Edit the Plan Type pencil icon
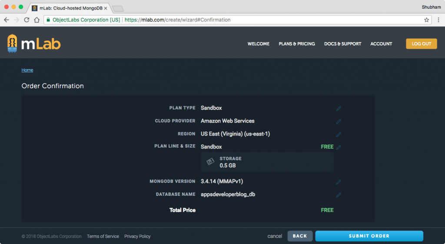 [x=339, y=109]
